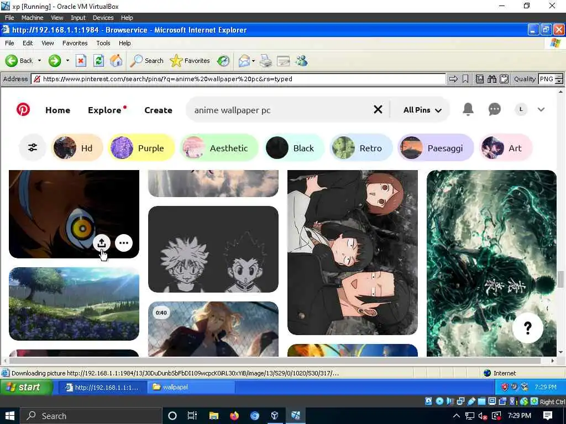Go to Pinterest Home
The height and width of the screenshot is (424, 566).
click(x=57, y=110)
